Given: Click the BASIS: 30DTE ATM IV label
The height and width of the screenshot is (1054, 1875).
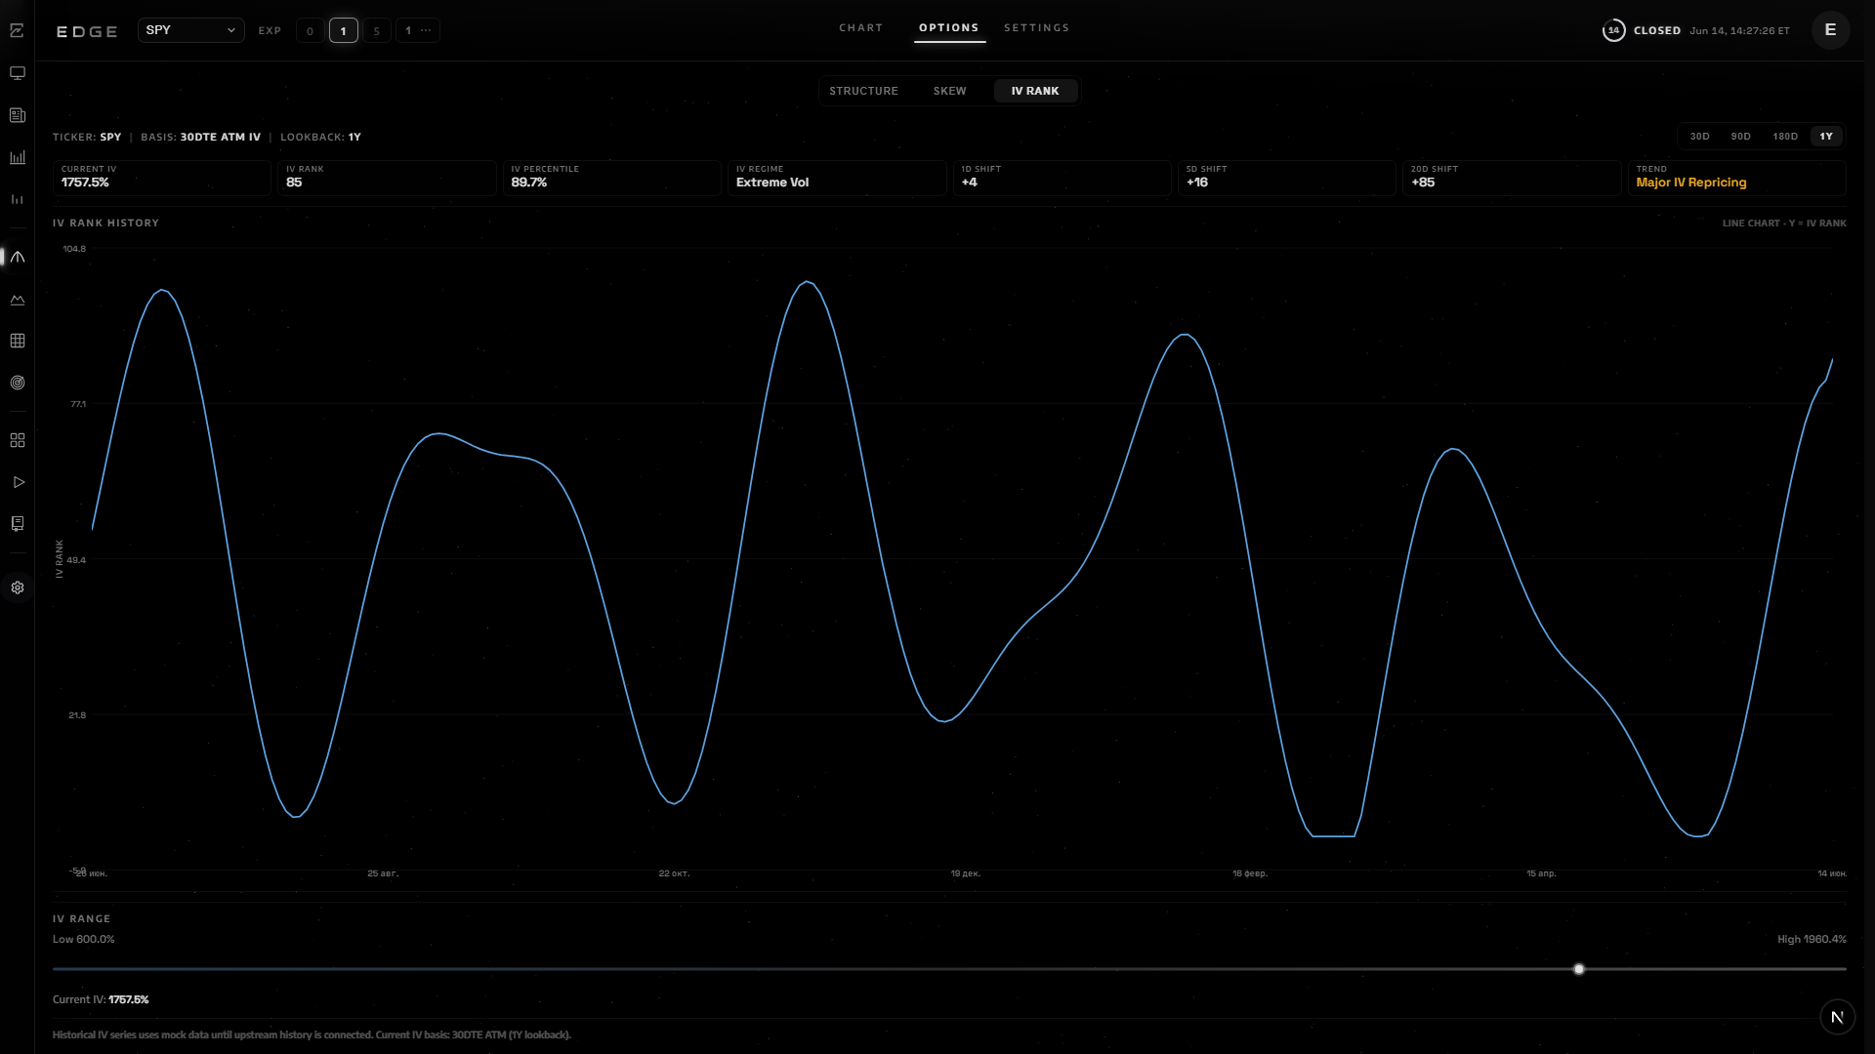Looking at the screenshot, I should coord(200,138).
